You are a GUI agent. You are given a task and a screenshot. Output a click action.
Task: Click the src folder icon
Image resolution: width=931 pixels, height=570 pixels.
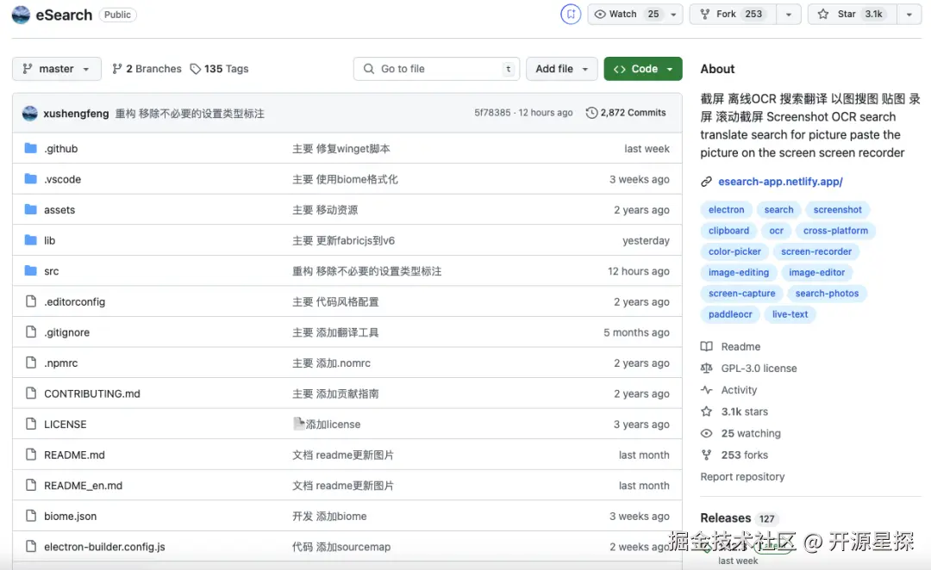tap(31, 270)
